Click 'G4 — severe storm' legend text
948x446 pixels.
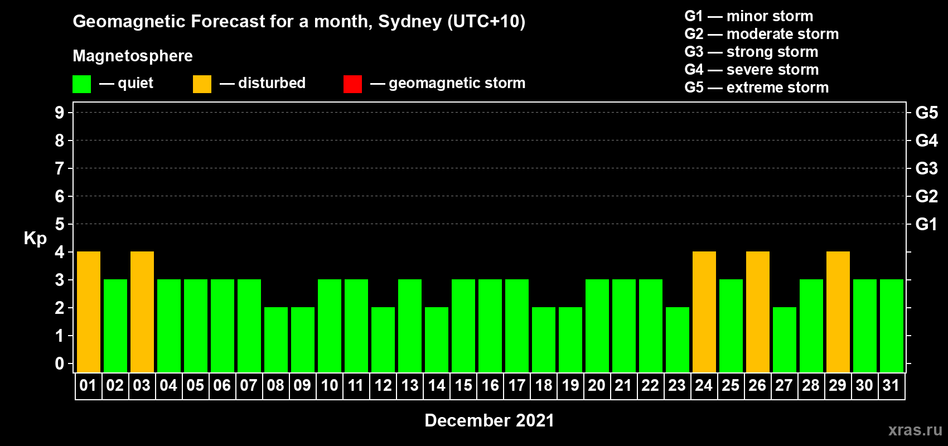tap(752, 70)
